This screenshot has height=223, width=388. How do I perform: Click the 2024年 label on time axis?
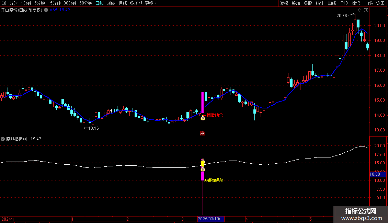coord(8,219)
